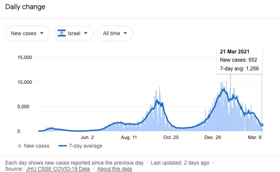
Task: Click the Jun. 2 axis label
Action: coord(87,137)
